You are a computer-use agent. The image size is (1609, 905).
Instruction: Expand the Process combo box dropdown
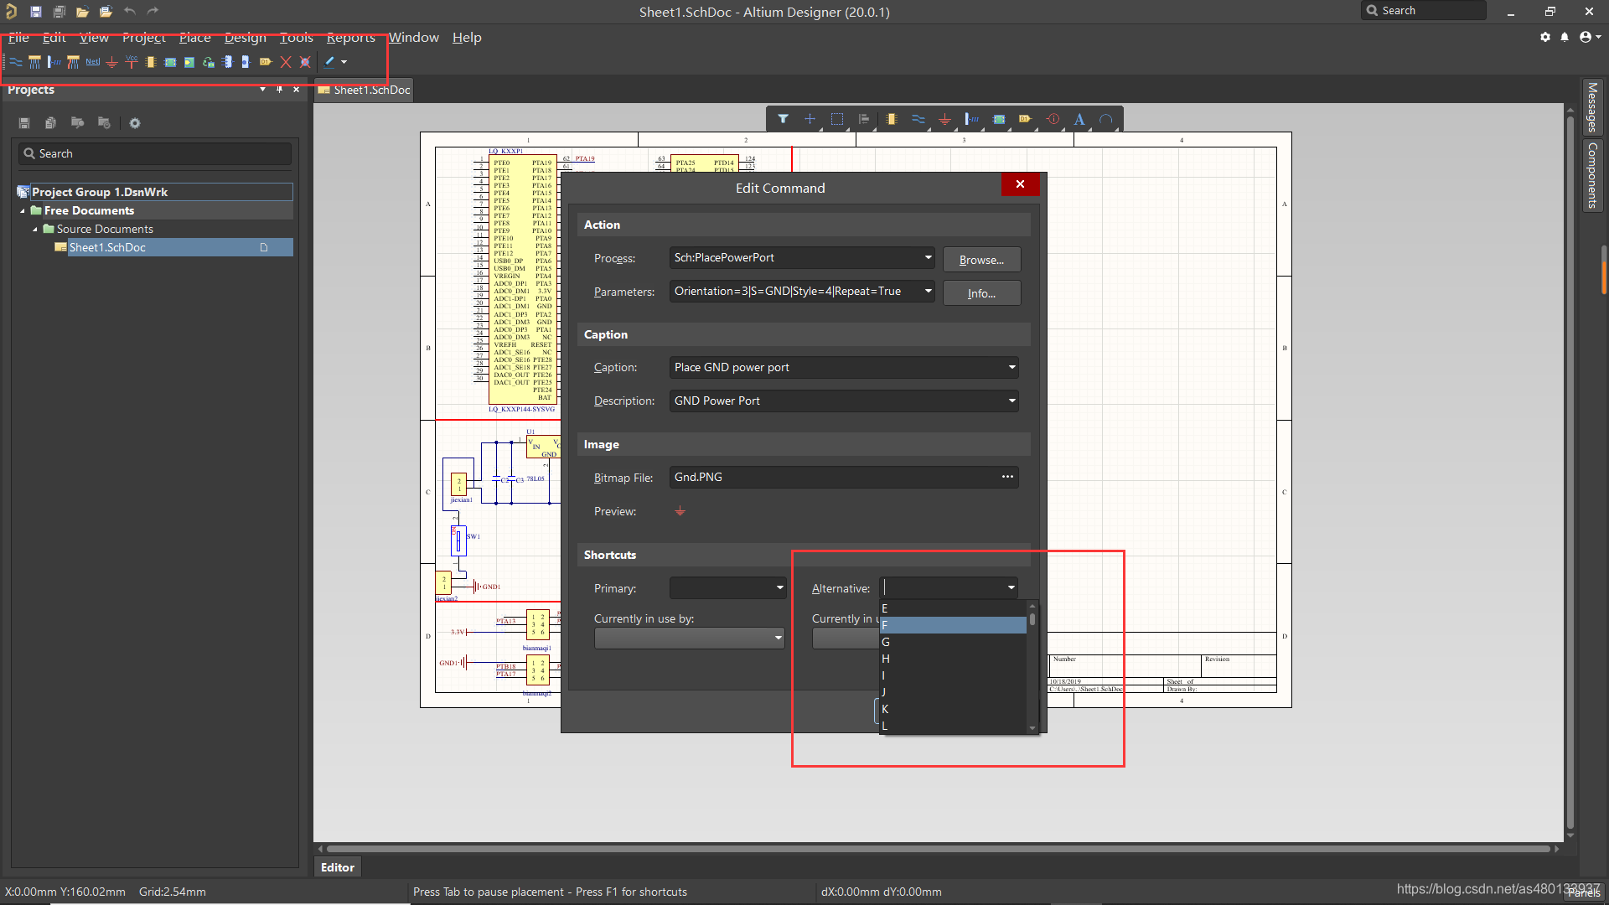click(928, 258)
